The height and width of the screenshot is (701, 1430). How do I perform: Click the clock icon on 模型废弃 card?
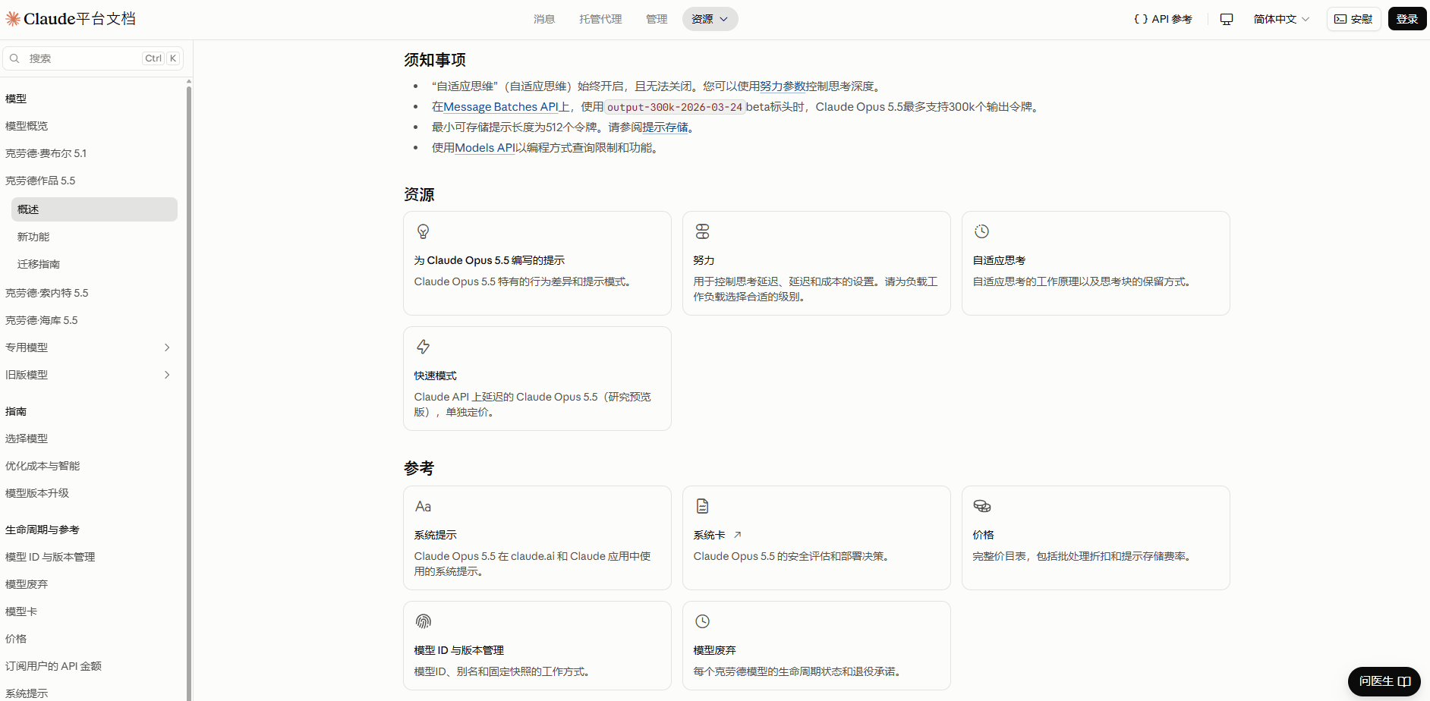click(x=703, y=621)
